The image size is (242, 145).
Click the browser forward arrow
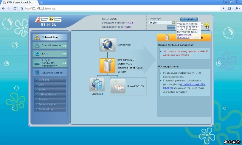point(8,8)
